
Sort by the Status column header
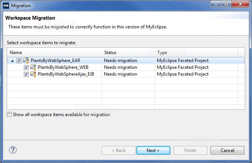point(128,53)
